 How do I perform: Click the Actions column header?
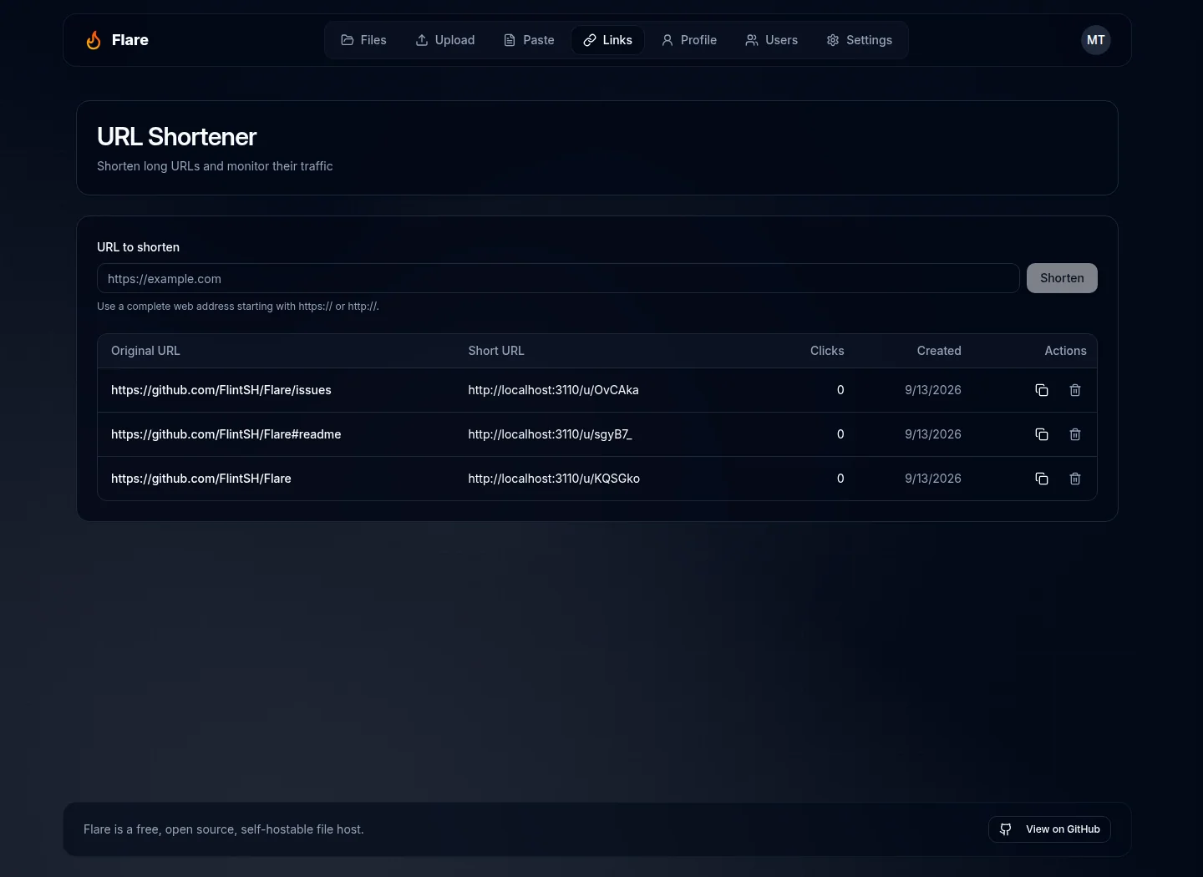(1065, 351)
